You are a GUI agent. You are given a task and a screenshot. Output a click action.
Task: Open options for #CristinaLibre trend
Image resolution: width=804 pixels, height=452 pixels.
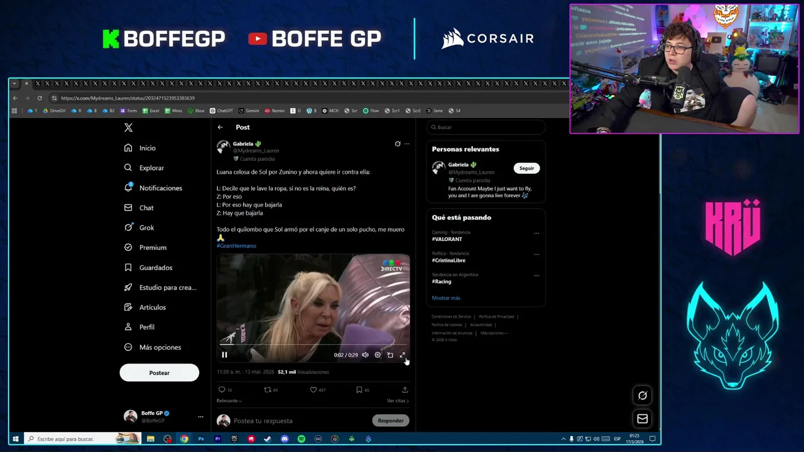pos(536,254)
